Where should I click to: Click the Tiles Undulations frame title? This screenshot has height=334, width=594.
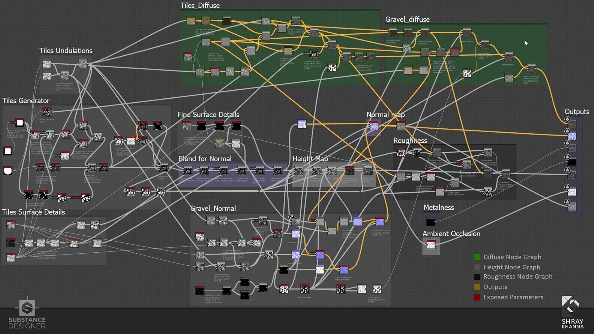[66, 51]
